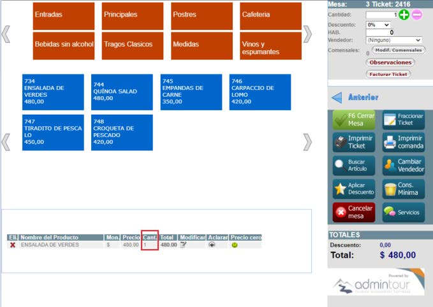This screenshot has width=433, height=307.
Task: Click the Precio cero smiley icon
Action: tap(234, 245)
